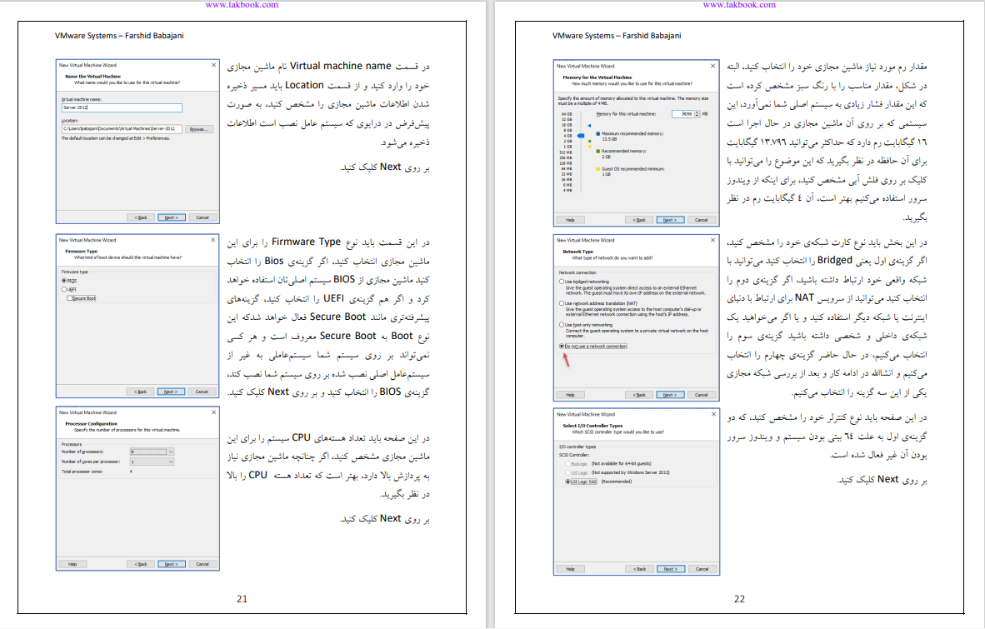Click Back in the Memory for the Virtual Machine dialog
This screenshot has height=629, width=985.
click(x=639, y=220)
